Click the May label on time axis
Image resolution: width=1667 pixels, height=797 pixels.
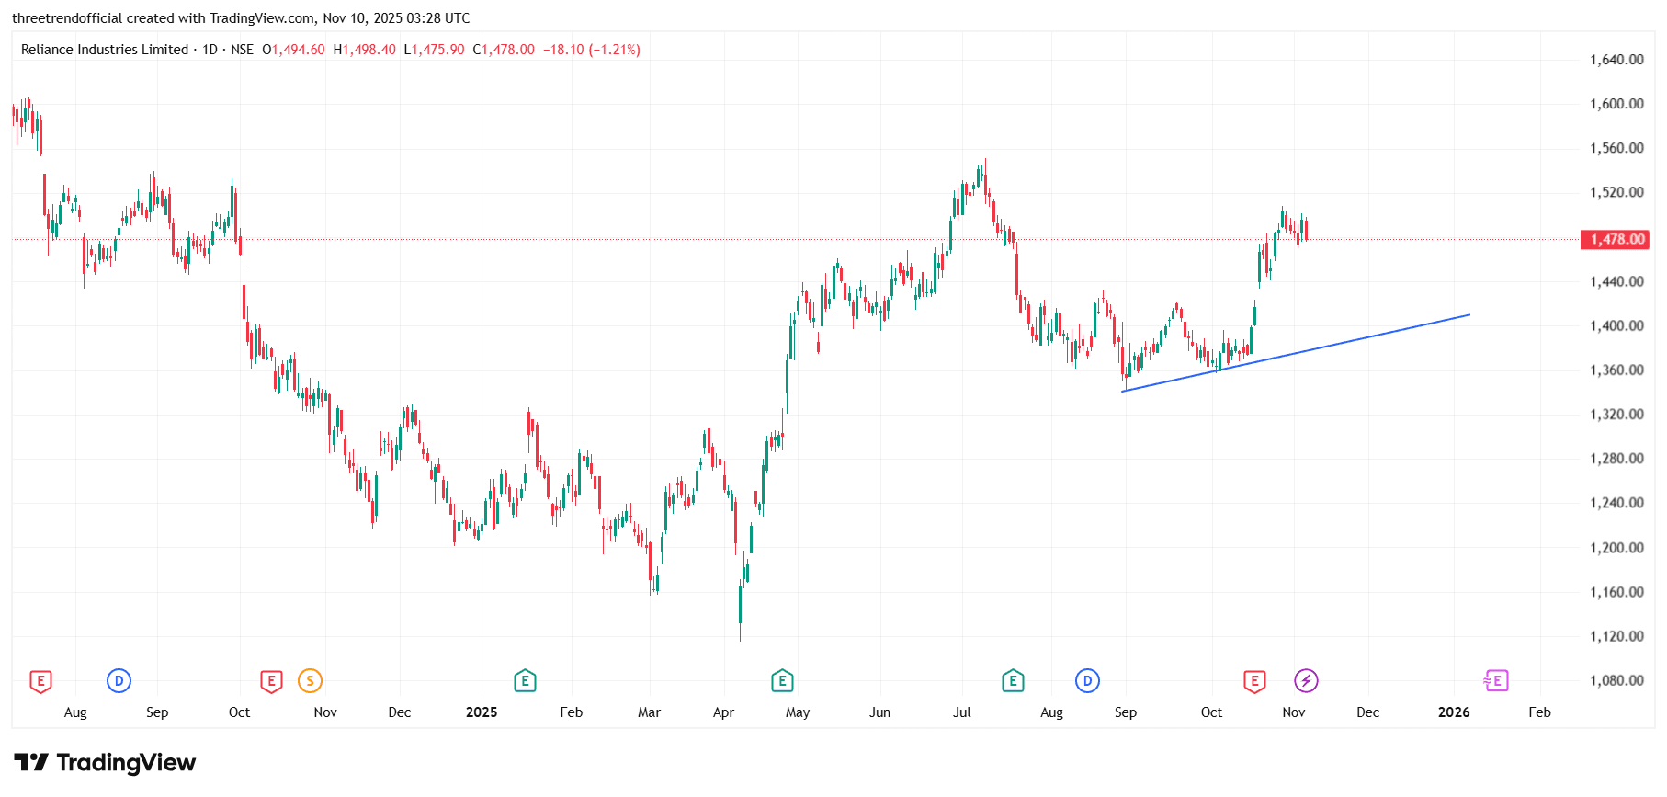(x=798, y=712)
